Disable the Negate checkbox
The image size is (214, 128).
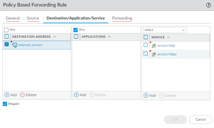tap(5, 104)
